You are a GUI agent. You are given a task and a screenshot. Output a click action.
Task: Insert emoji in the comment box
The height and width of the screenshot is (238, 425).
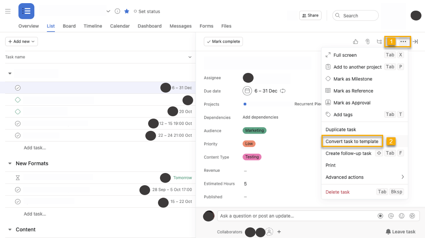tap(402, 216)
